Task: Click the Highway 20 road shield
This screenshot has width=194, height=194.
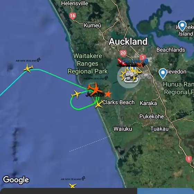Action: coord(123,53)
